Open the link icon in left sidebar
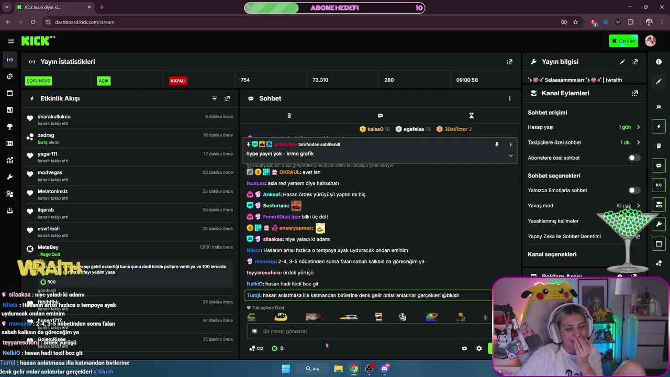Viewport: 670px width, 377px height. coord(9,76)
